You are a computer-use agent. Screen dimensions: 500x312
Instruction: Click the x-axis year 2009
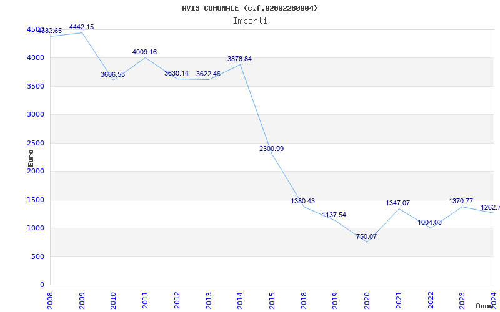point(82,300)
